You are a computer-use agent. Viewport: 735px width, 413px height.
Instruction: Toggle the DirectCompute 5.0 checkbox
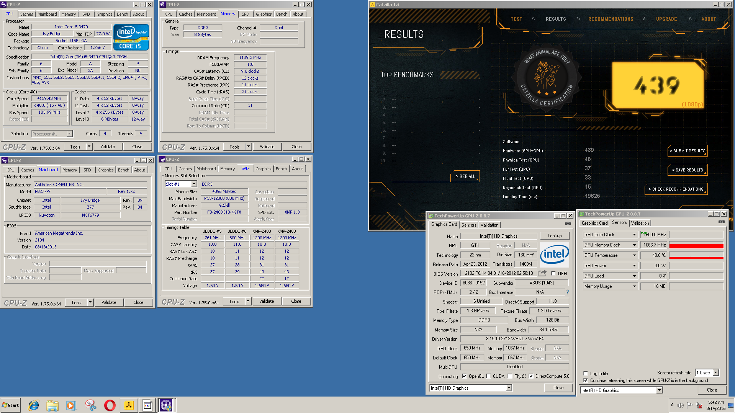[x=531, y=376]
